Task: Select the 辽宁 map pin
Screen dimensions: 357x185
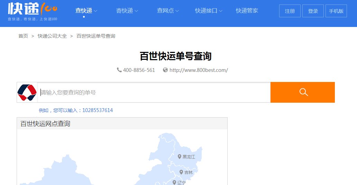Action: 174,182
